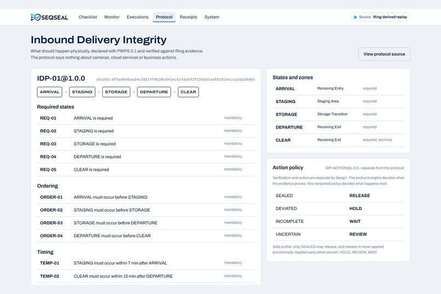Viewport: 441px width, 294px height.
Task: Click the DEPARTURE state chip
Action: tap(154, 92)
